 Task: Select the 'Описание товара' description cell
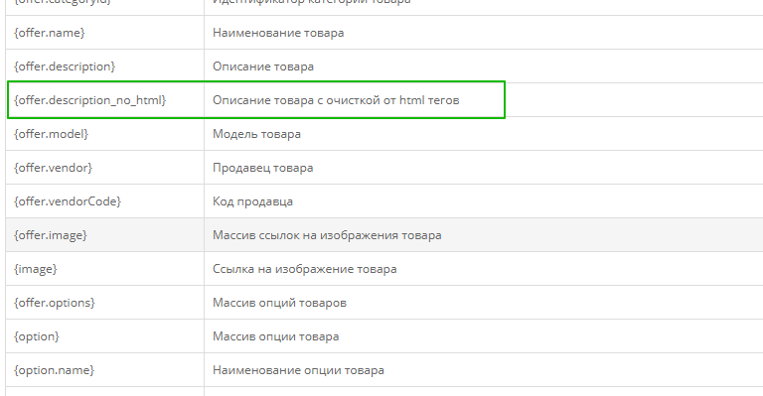coord(484,66)
